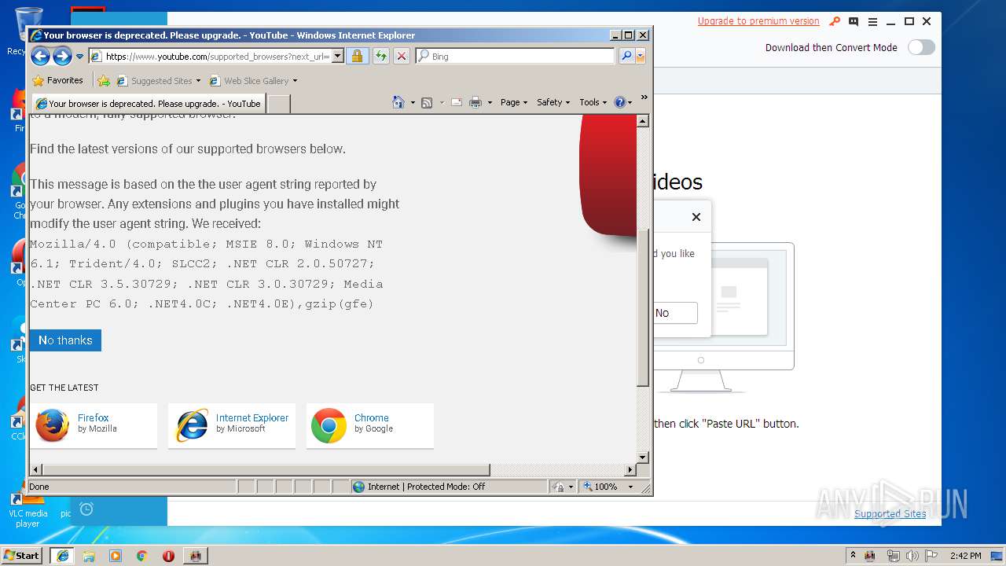Open the search provider dropdown arrow

(641, 56)
